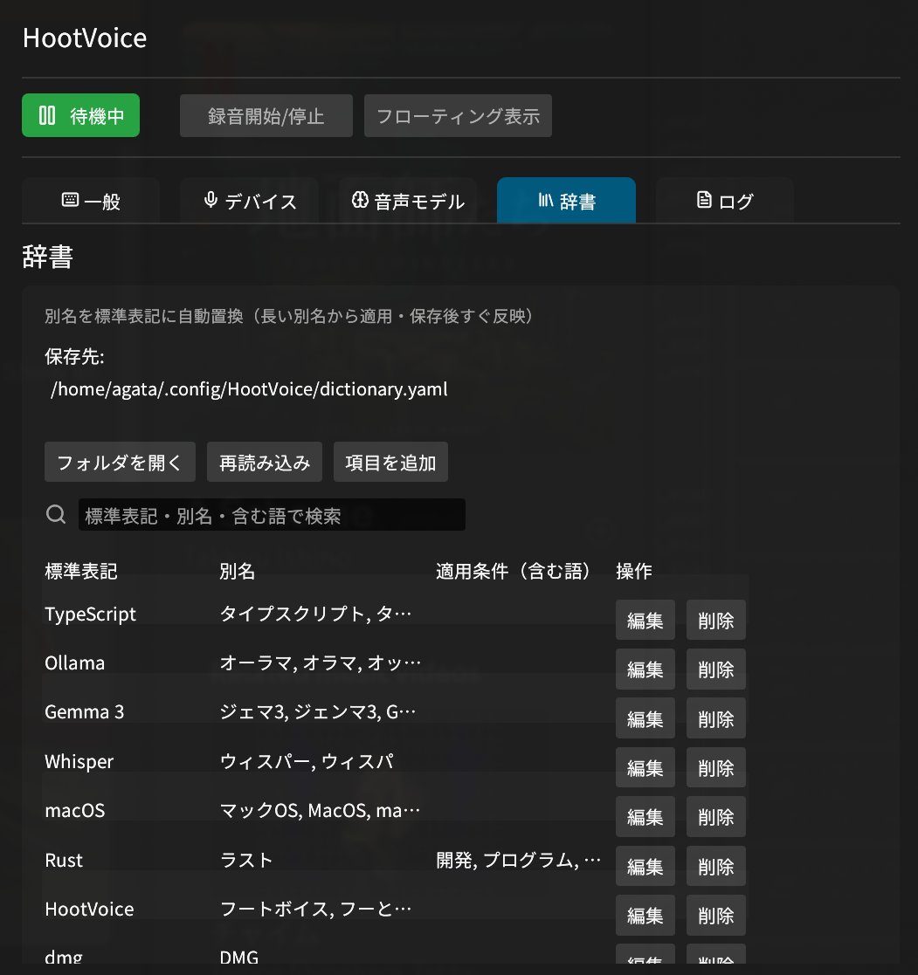Image resolution: width=918 pixels, height=975 pixels.
Task: Click the document icon in the ログ tab
Action: (x=704, y=200)
